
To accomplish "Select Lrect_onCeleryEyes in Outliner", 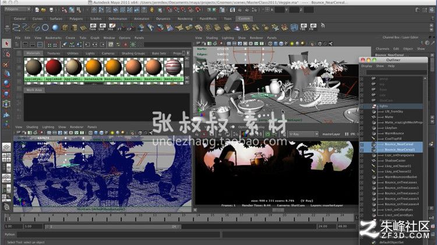I will pos(399,210).
